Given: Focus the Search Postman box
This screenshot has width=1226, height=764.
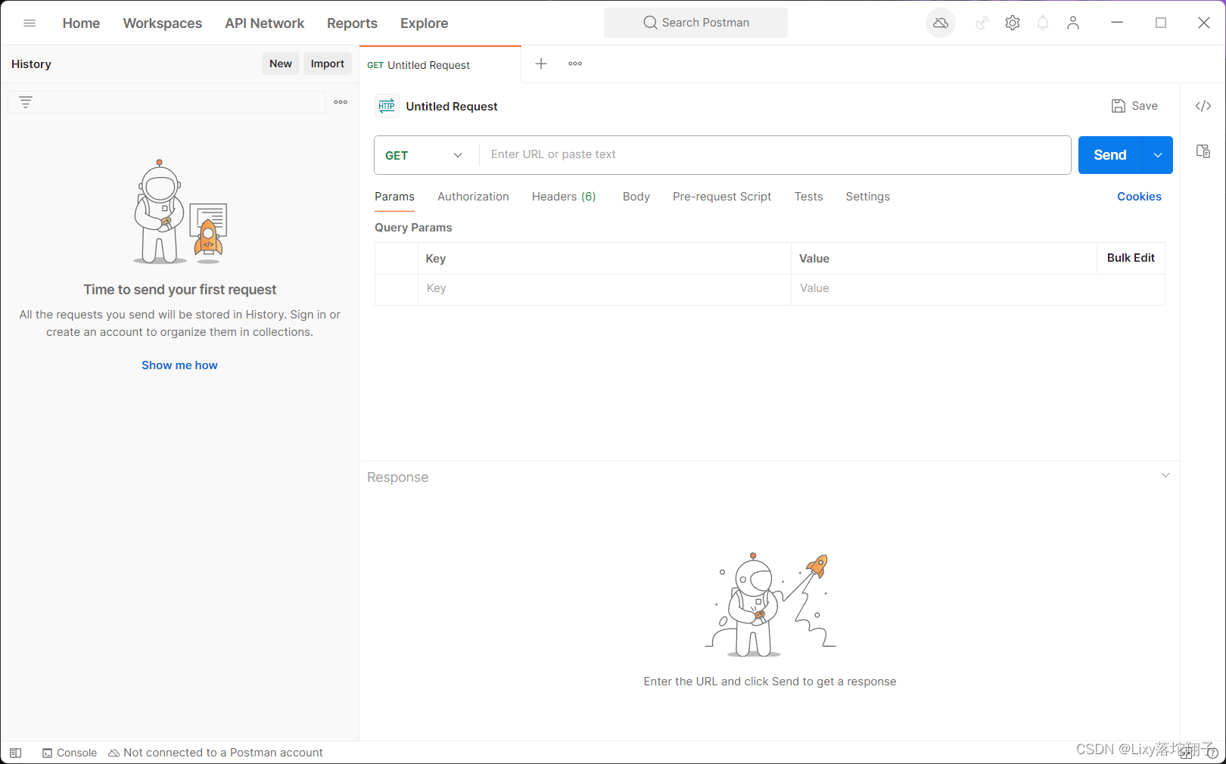Looking at the screenshot, I should pos(695,23).
